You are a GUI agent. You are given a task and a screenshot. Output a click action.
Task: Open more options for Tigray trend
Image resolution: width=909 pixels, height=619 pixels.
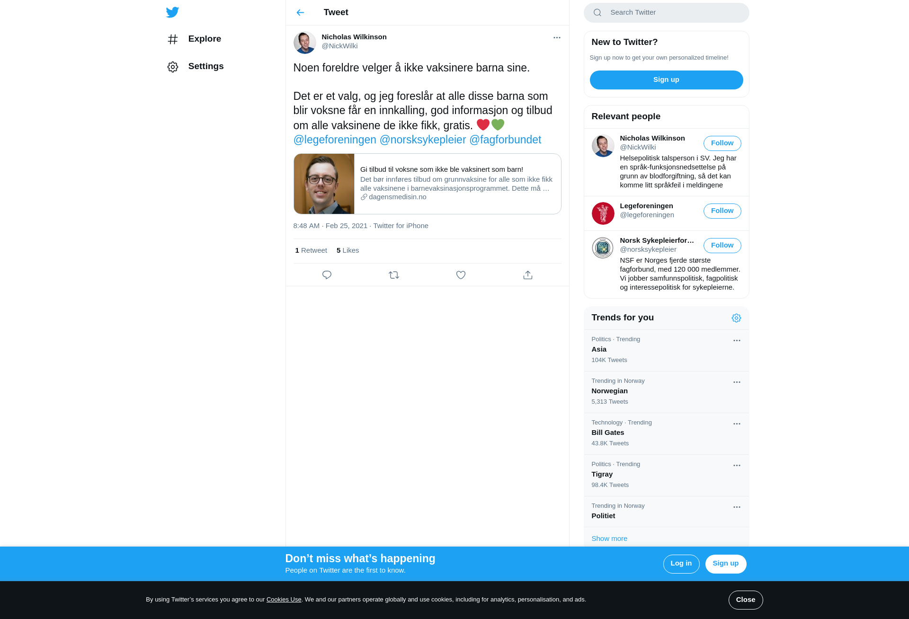[x=737, y=466]
